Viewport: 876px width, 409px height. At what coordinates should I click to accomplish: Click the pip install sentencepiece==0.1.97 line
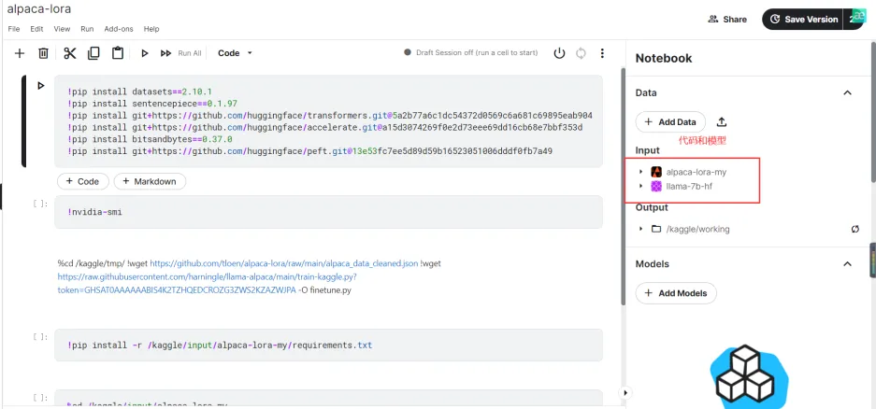152,104
